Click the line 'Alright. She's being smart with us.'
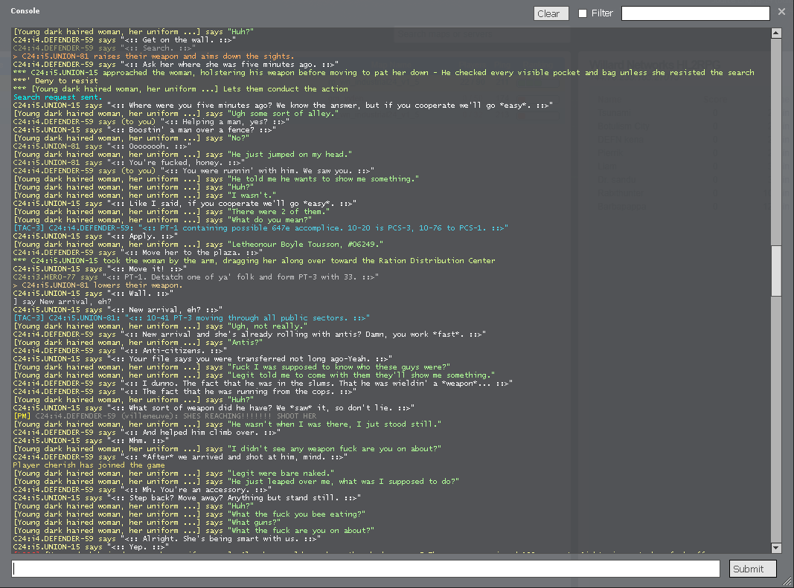The image size is (794, 588). coord(167,538)
